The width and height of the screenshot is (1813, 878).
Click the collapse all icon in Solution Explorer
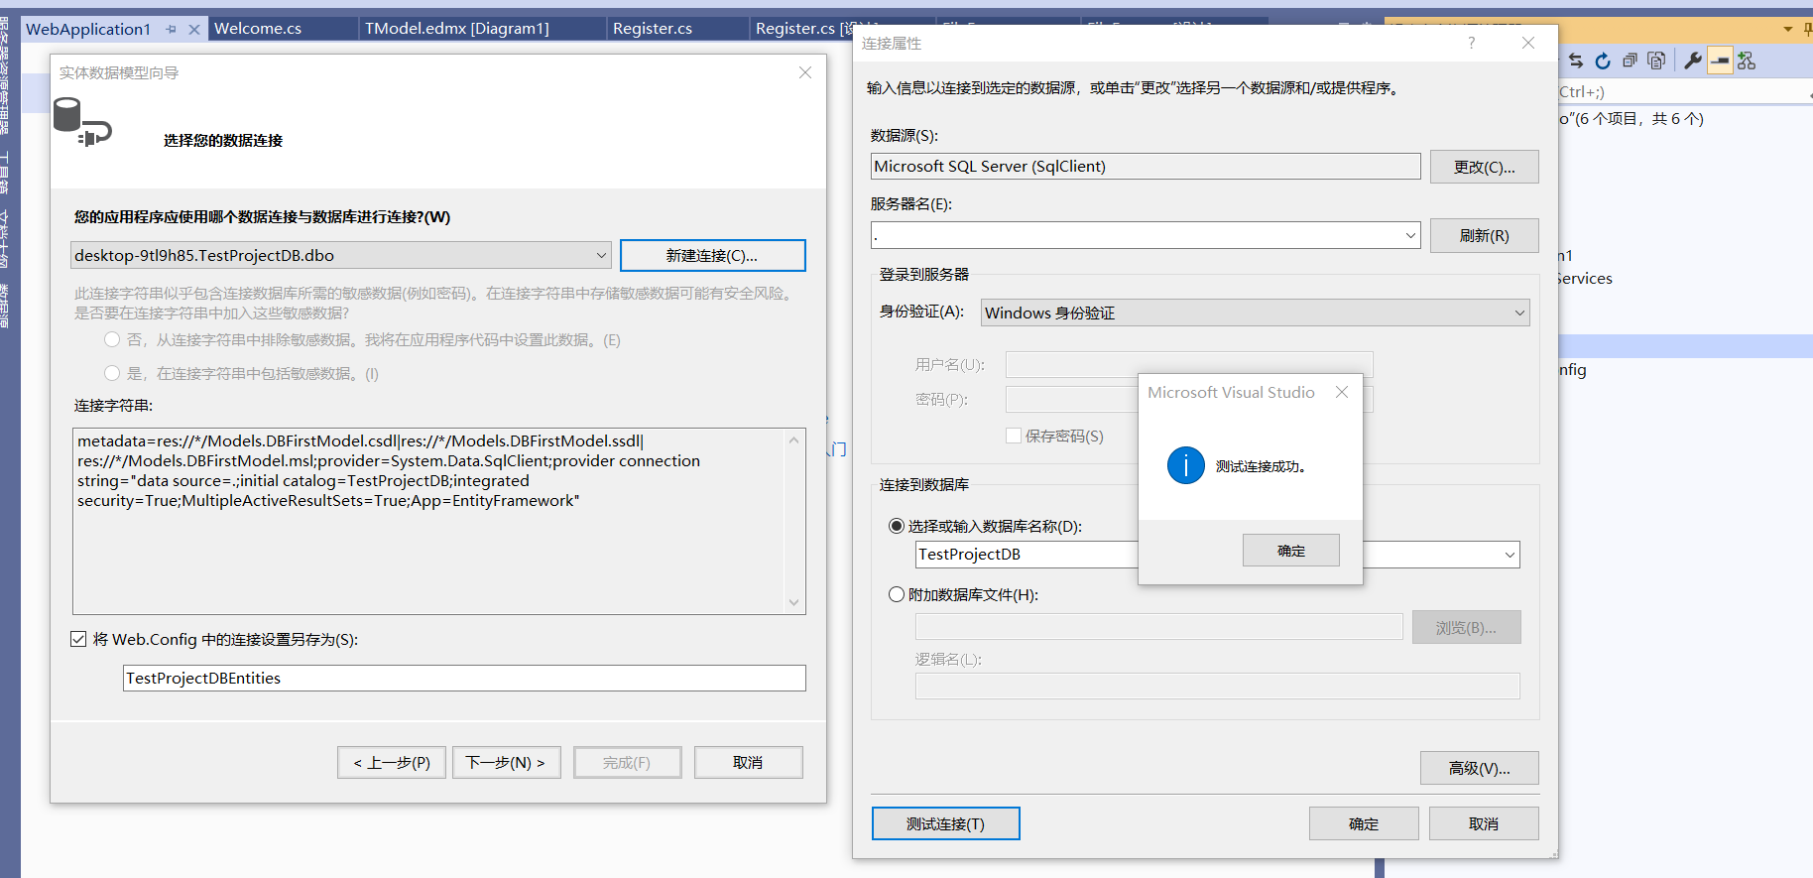(1630, 61)
